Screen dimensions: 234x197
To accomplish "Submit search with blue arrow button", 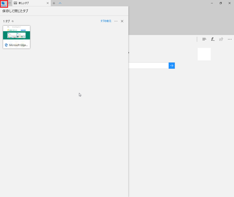I will pyautogui.click(x=172, y=66).
